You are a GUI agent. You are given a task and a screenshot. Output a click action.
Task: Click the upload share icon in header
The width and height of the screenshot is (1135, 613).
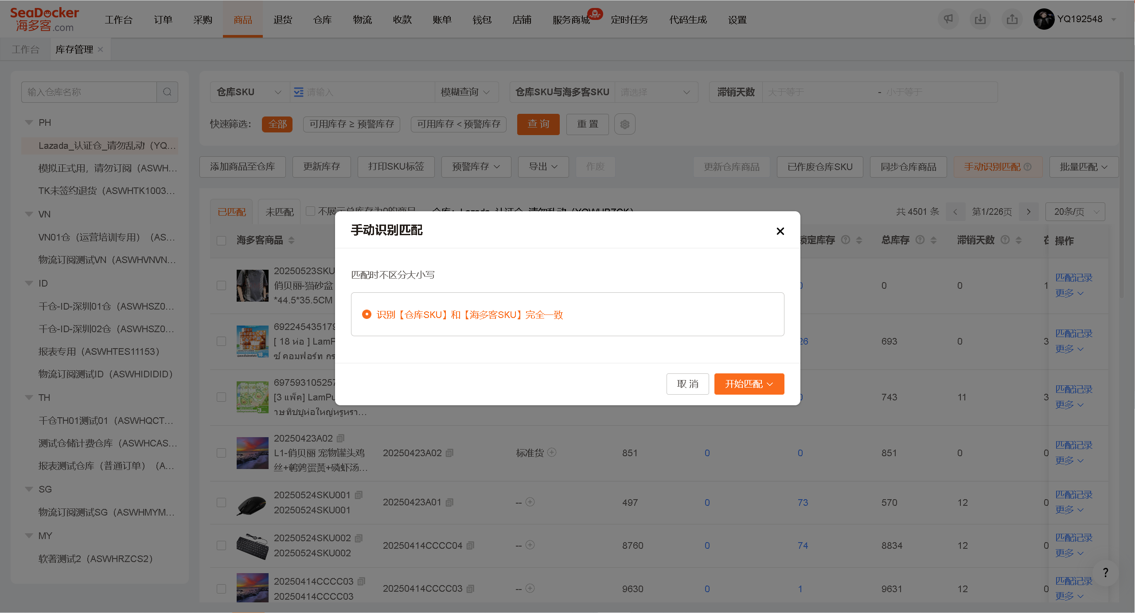point(1012,19)
